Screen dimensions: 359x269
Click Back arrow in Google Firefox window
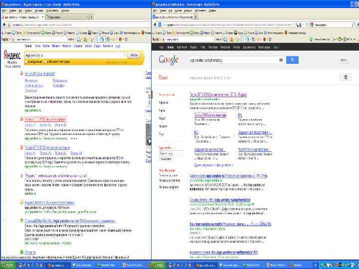[x=155, y=25]
